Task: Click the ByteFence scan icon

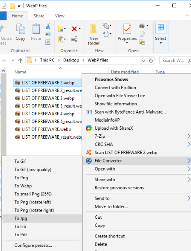Action: pos(89,112)
